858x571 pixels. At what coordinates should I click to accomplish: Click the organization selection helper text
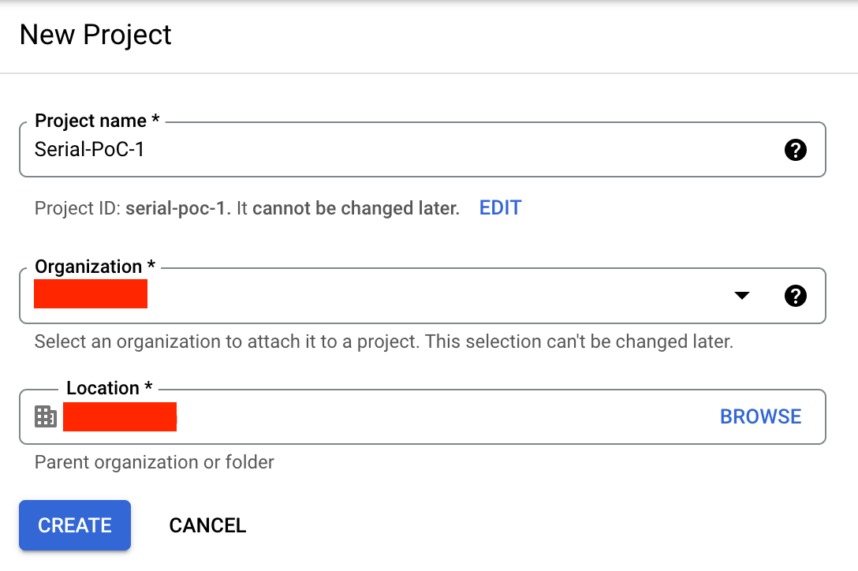383,341
